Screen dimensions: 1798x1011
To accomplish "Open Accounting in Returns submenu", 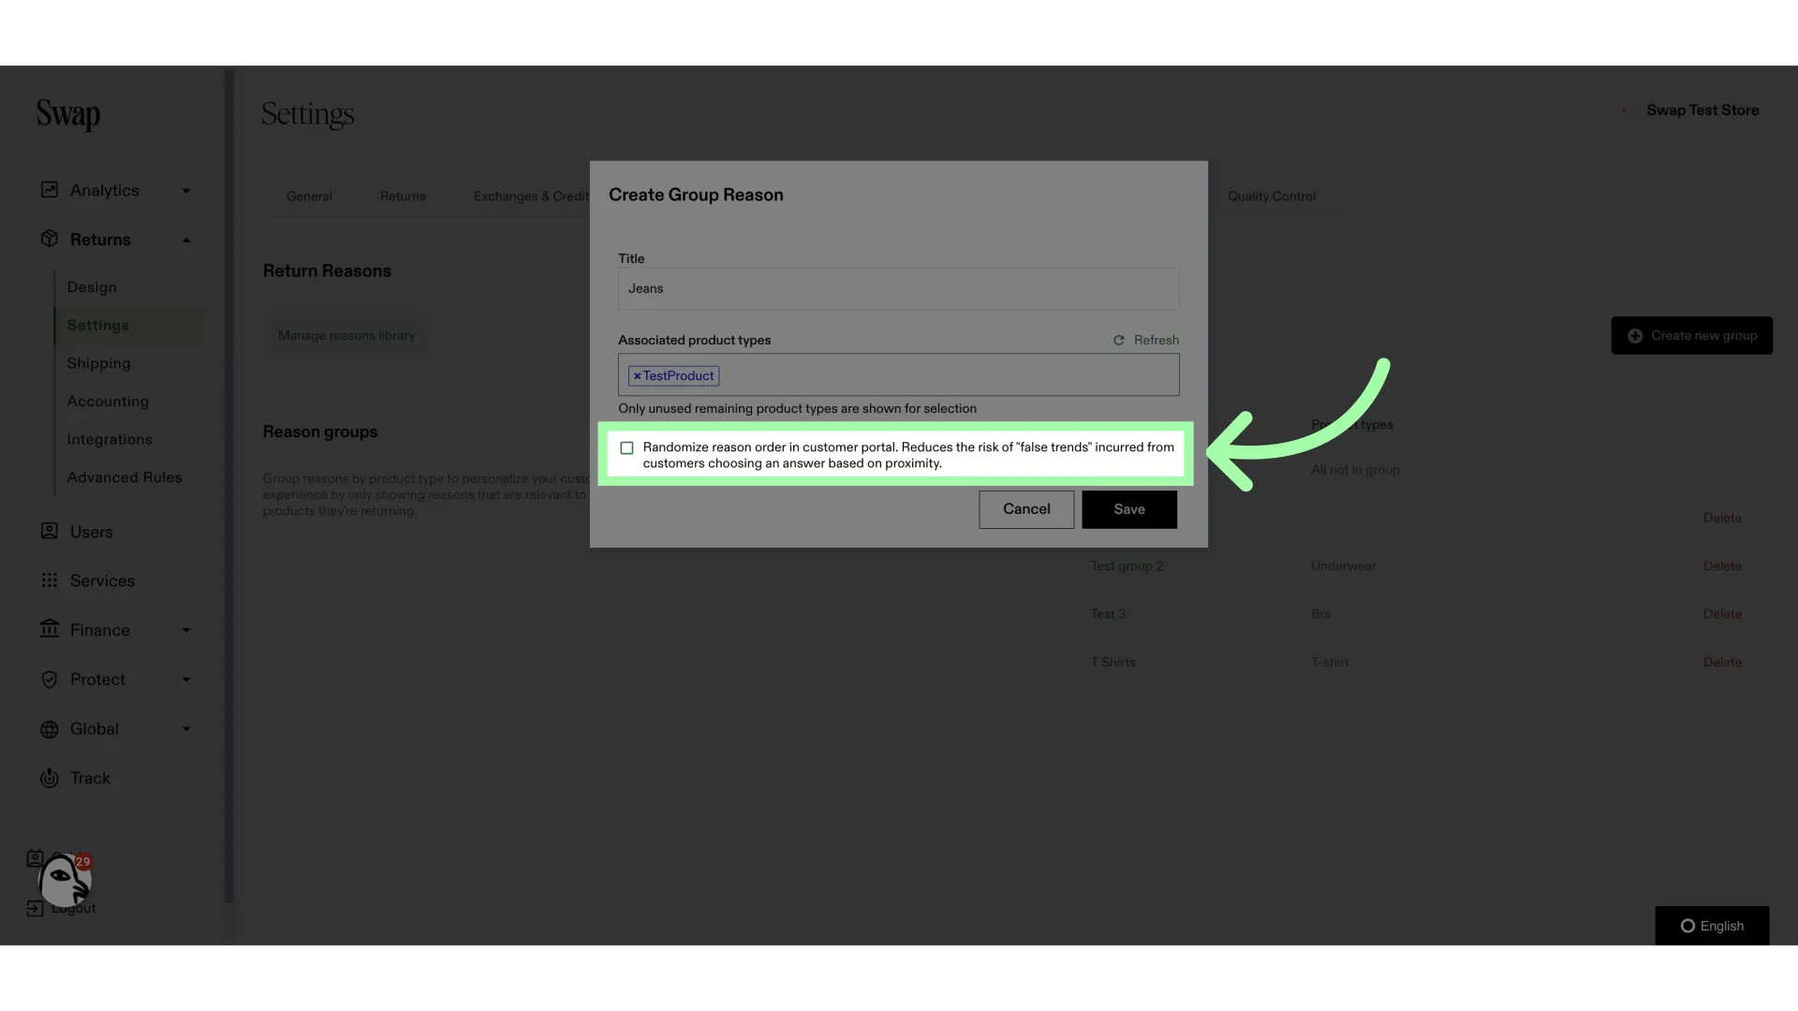I will pos(108,402).
